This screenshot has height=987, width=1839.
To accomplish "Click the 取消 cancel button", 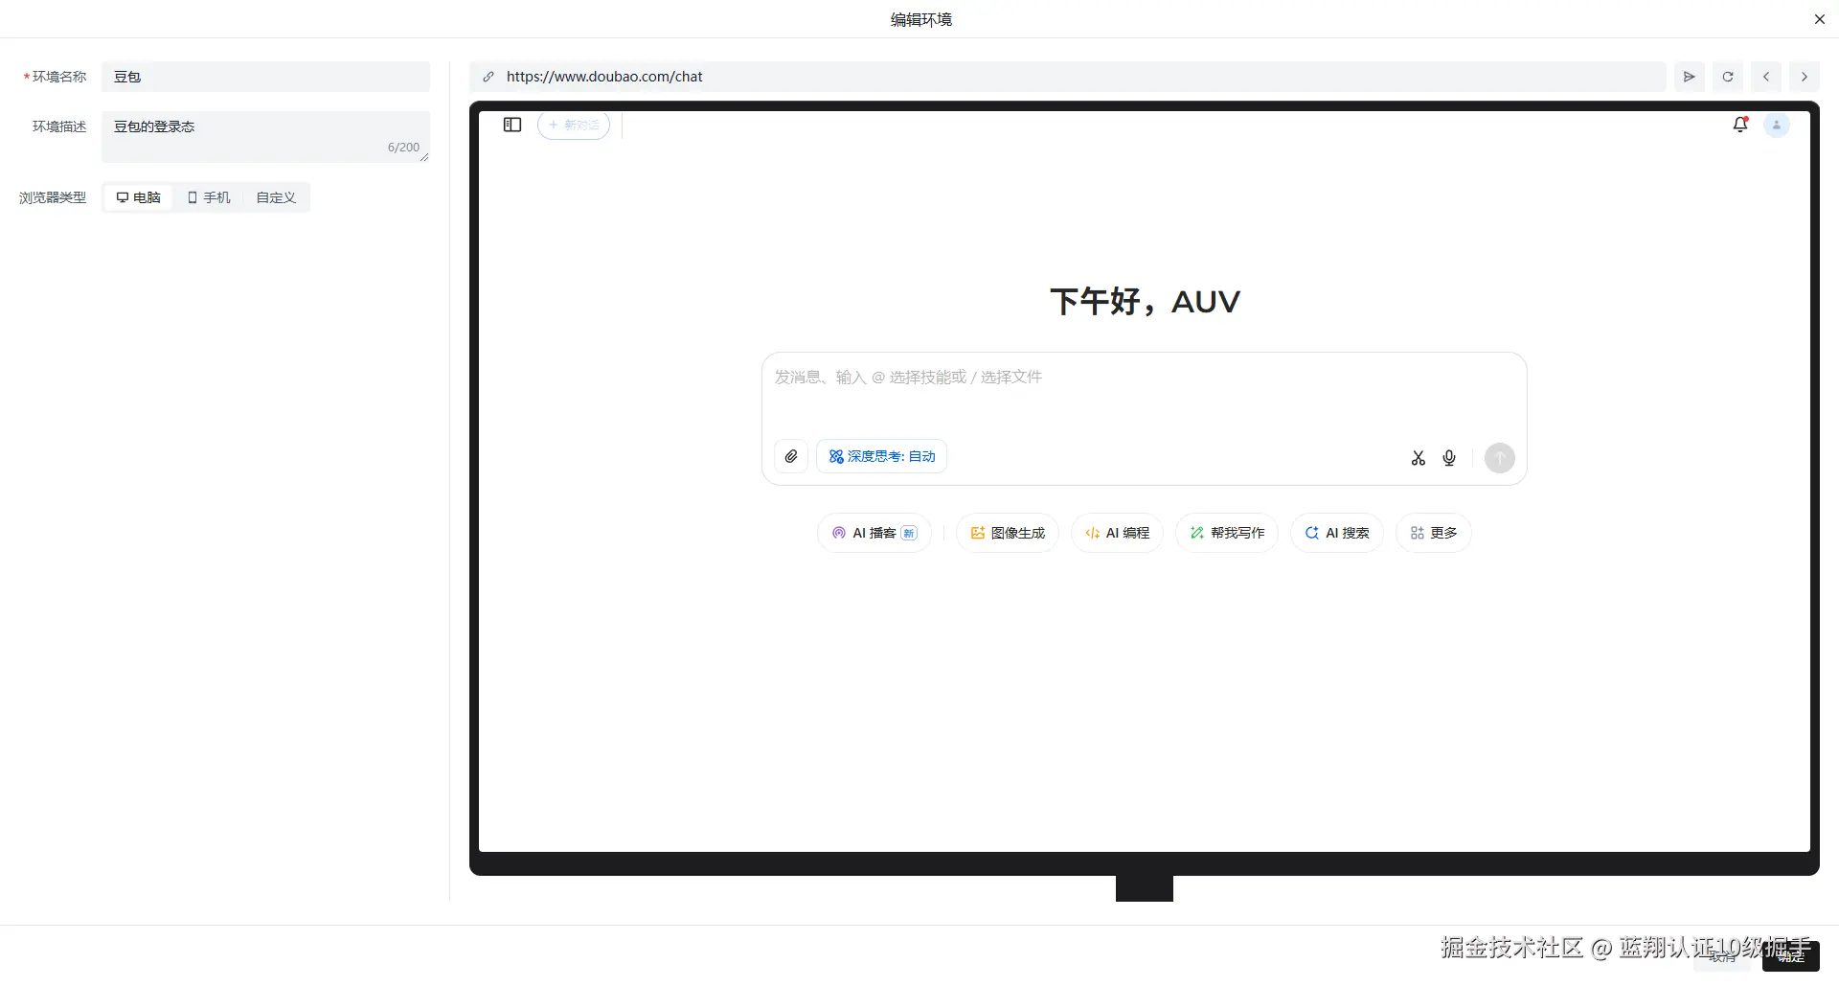I will tap(1722, 956).
